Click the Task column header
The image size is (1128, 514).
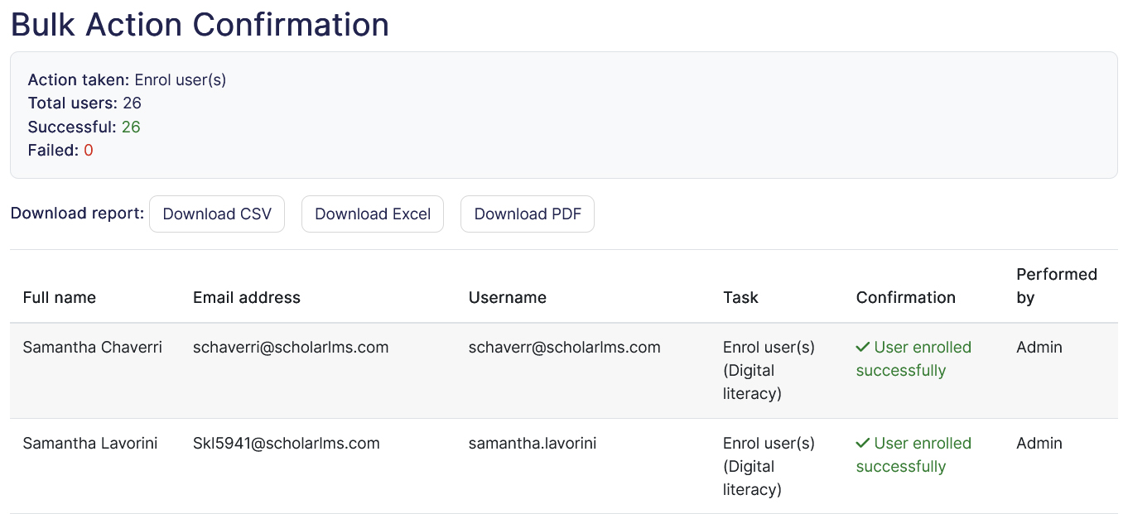point(740,297)
